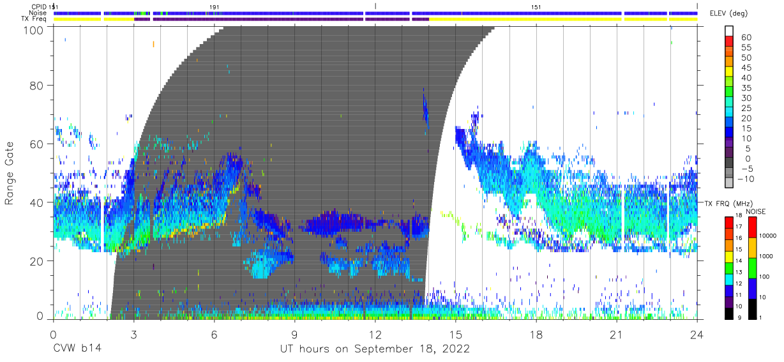
Task: Click the "35" label on the ELEV colorbar
Action: pos(746,88)
